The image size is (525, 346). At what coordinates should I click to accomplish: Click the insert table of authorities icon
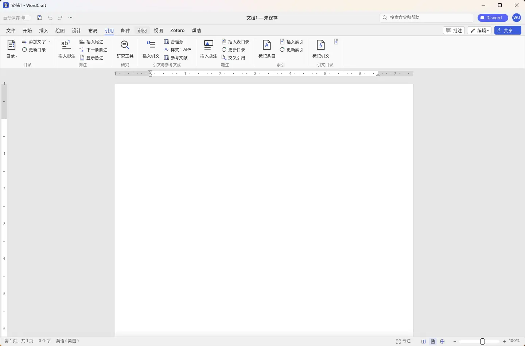[336, 42]
